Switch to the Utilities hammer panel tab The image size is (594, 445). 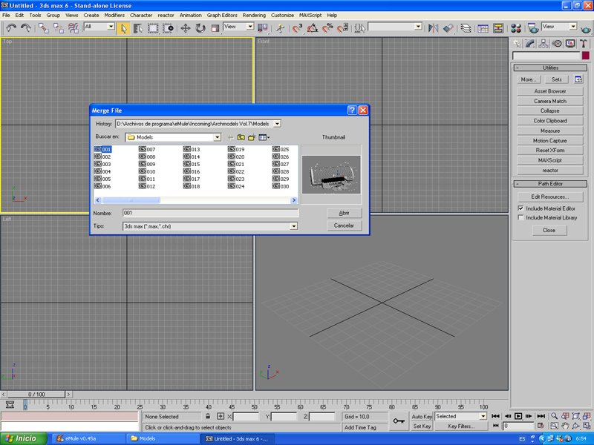[x=584, y=44]
